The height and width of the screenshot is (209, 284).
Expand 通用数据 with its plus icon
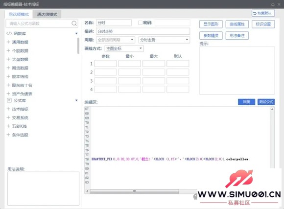[8, 42]
